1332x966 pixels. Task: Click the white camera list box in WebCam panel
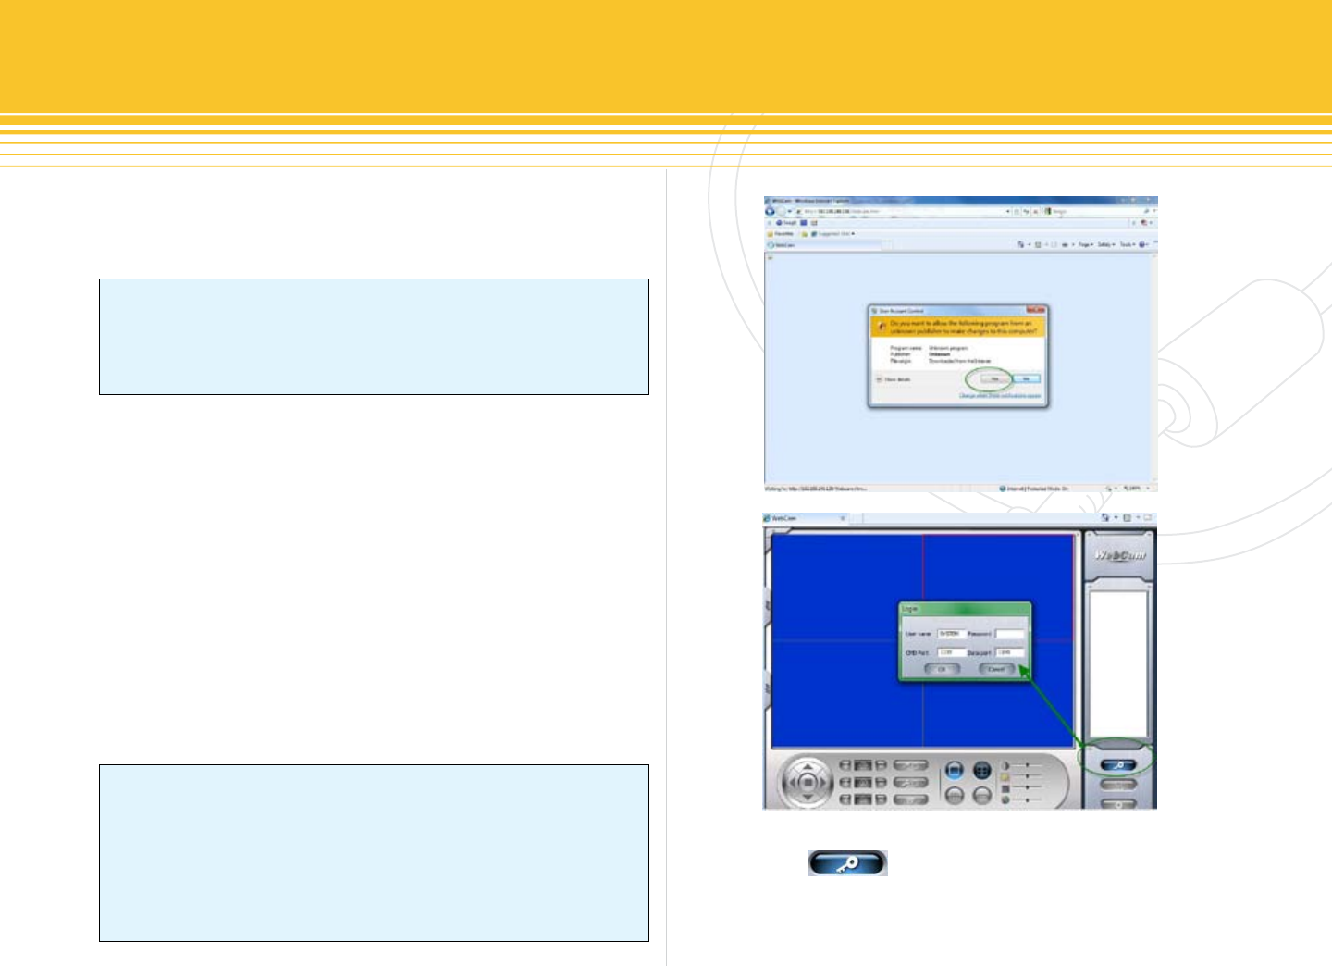click(1118, 663)
